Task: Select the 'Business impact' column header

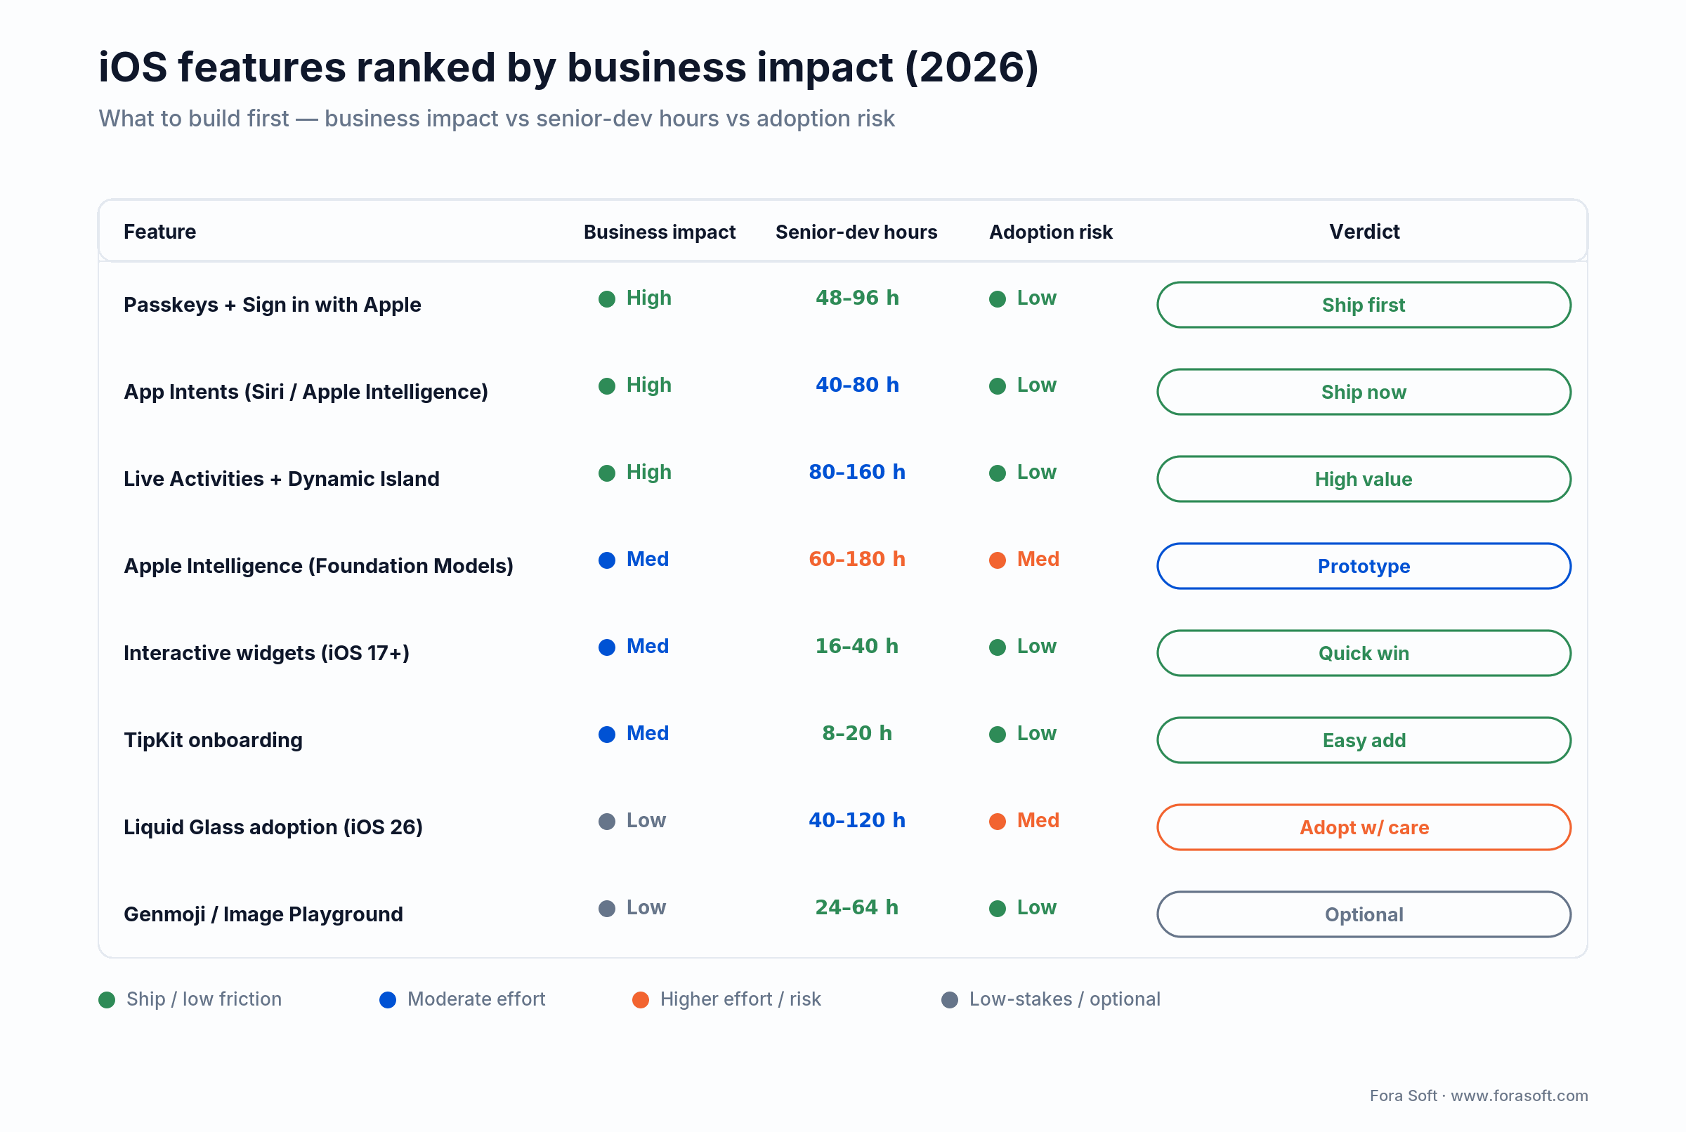Action: 659,232
